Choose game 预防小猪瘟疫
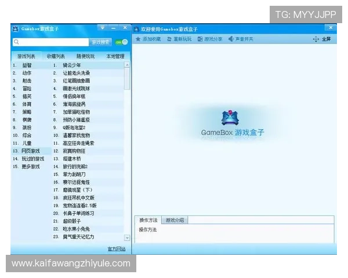348x278 pixels. (x=88, y=120)
